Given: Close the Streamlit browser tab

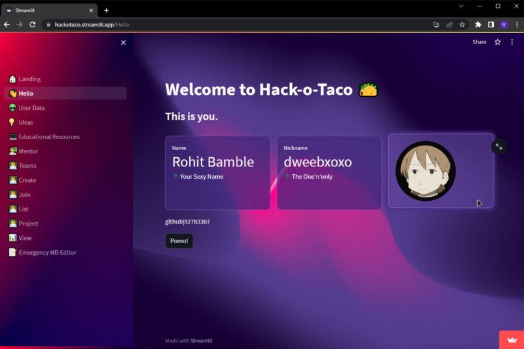Looking at the screenshot, I should tap(91, 10).
